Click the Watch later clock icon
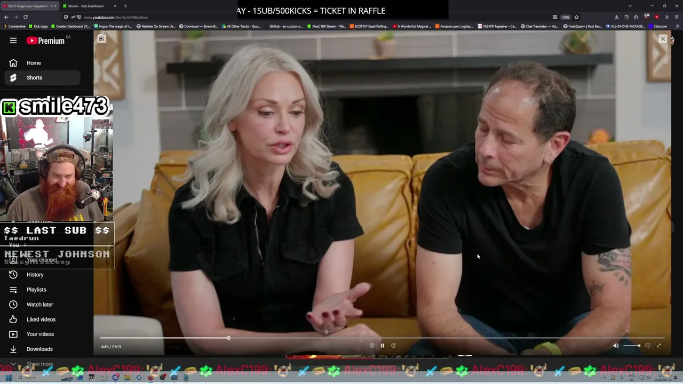 [x=13, y=305]
